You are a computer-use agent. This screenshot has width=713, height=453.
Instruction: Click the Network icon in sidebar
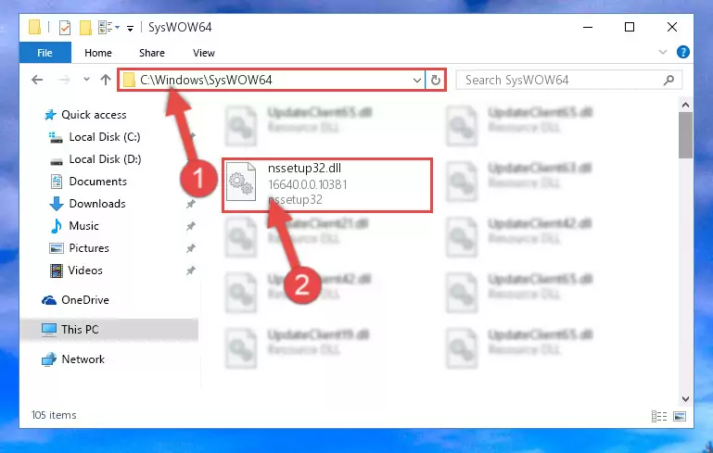(x=49, y=359)
